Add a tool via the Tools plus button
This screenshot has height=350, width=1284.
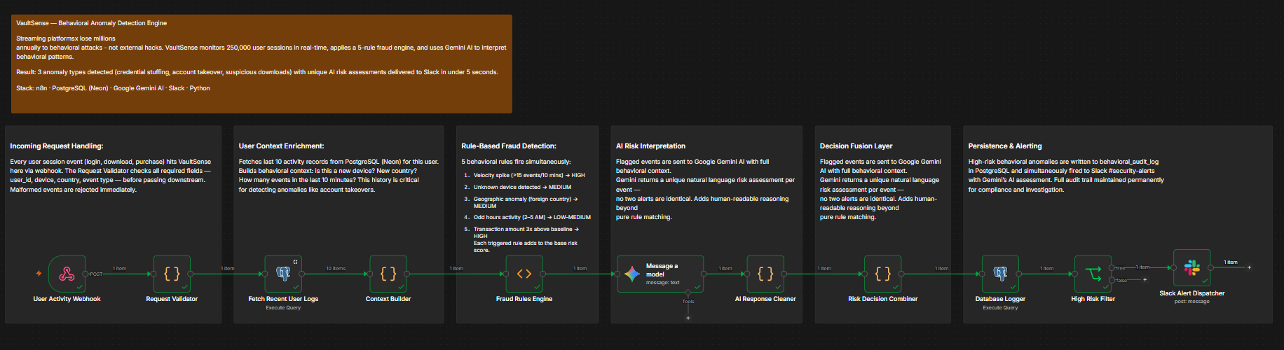pyautogui.click(x=688, y=318)
